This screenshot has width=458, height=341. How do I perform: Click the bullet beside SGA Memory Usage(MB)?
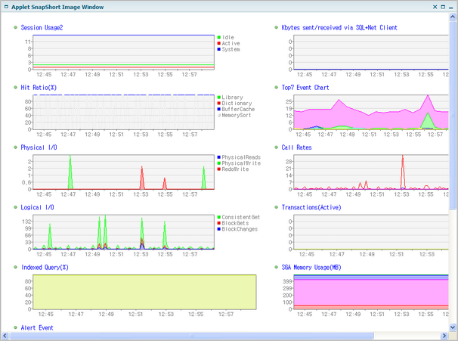[276, 267]
